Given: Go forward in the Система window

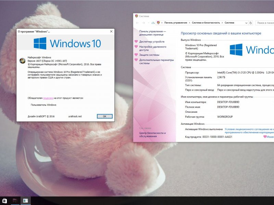Looking at the screenshot, I should (x=144, y=23).
